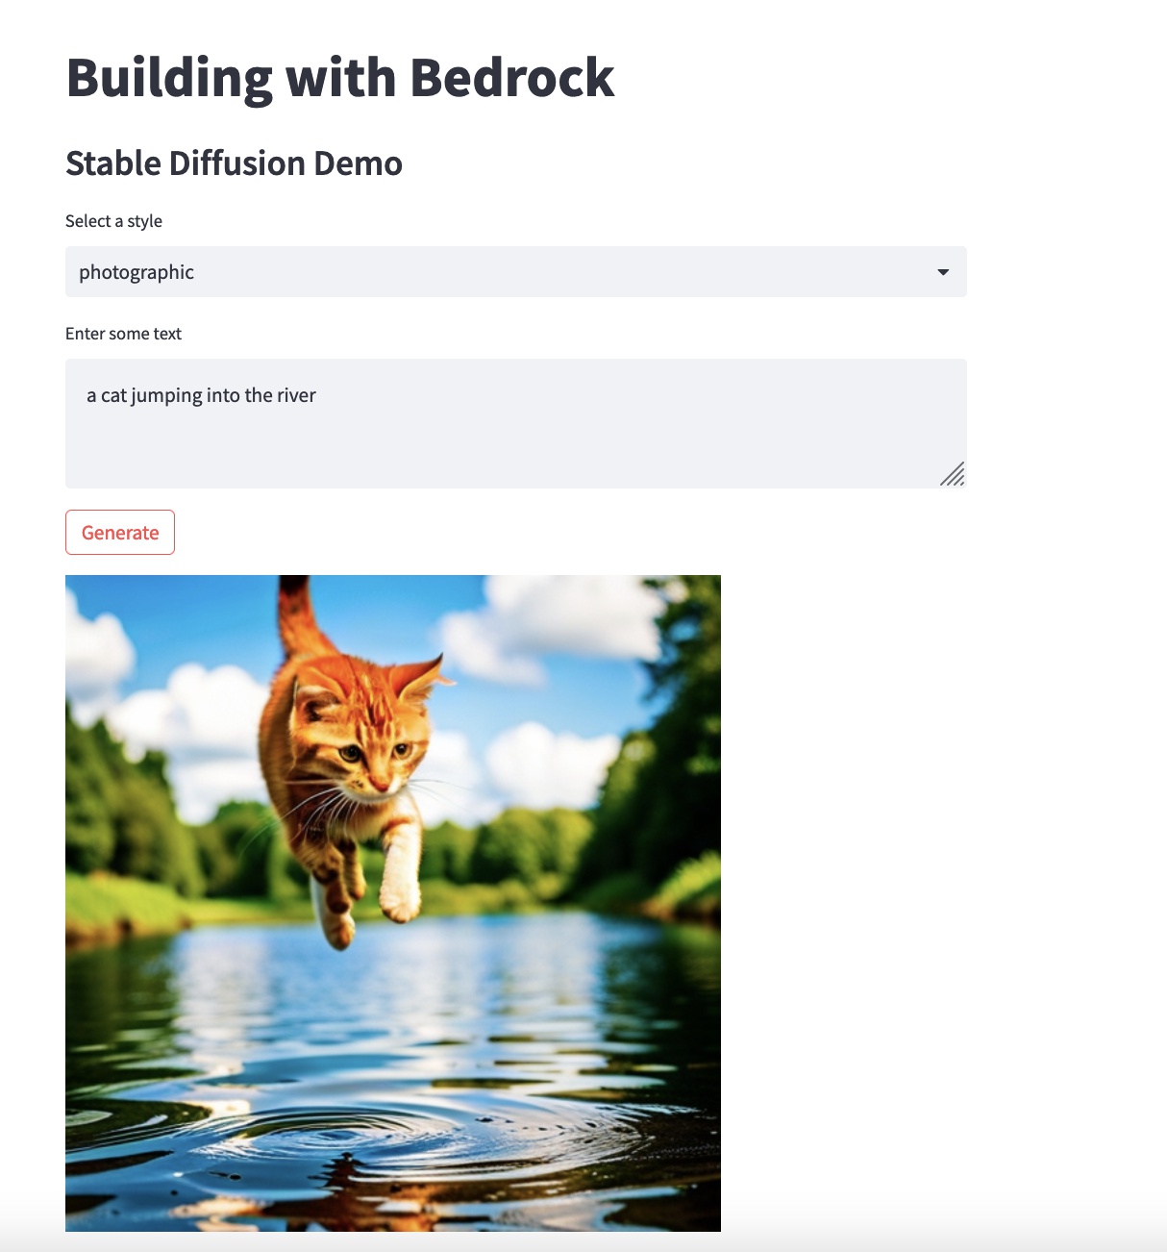Viewport: 1167px width, 1252px height.
Task: Click the cat's extended white front paw
Action: point(401,899)
